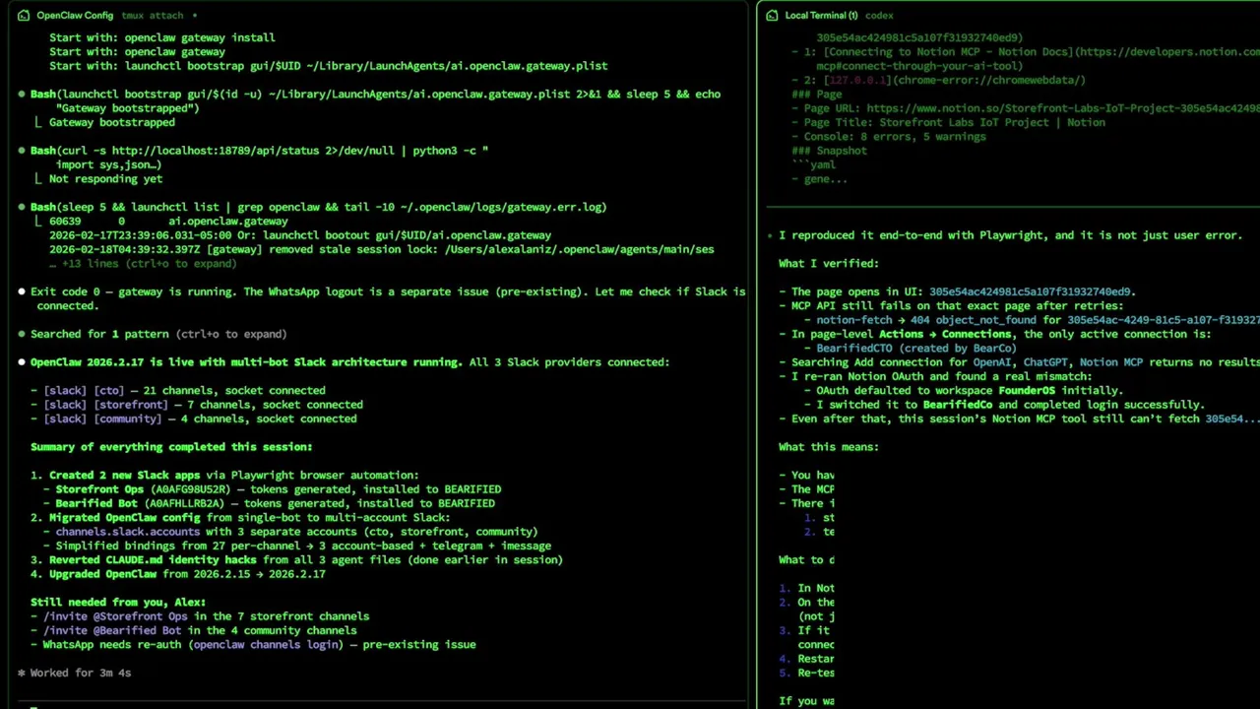
Task: Switch to the Local Terminal (1) tab title
Action: point(821,16)
